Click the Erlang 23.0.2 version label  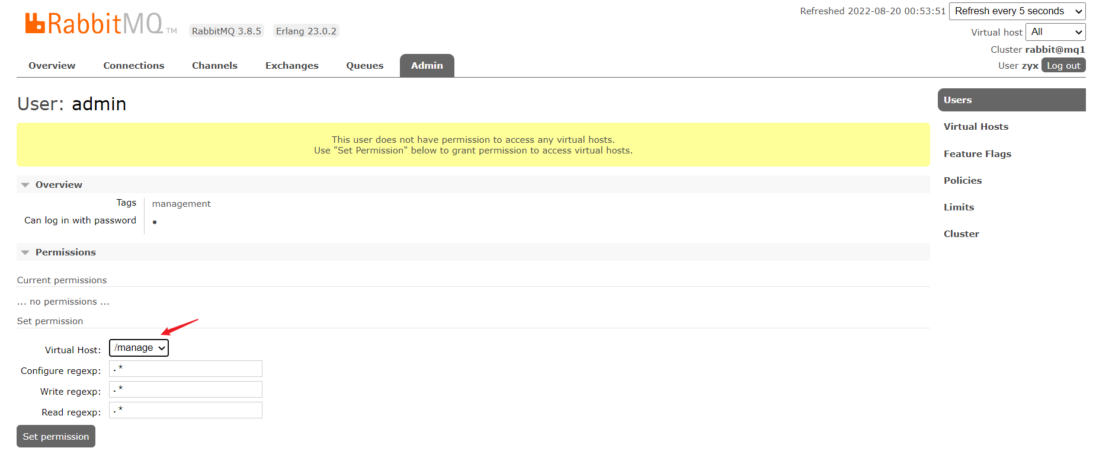click(x=306, y=31)
